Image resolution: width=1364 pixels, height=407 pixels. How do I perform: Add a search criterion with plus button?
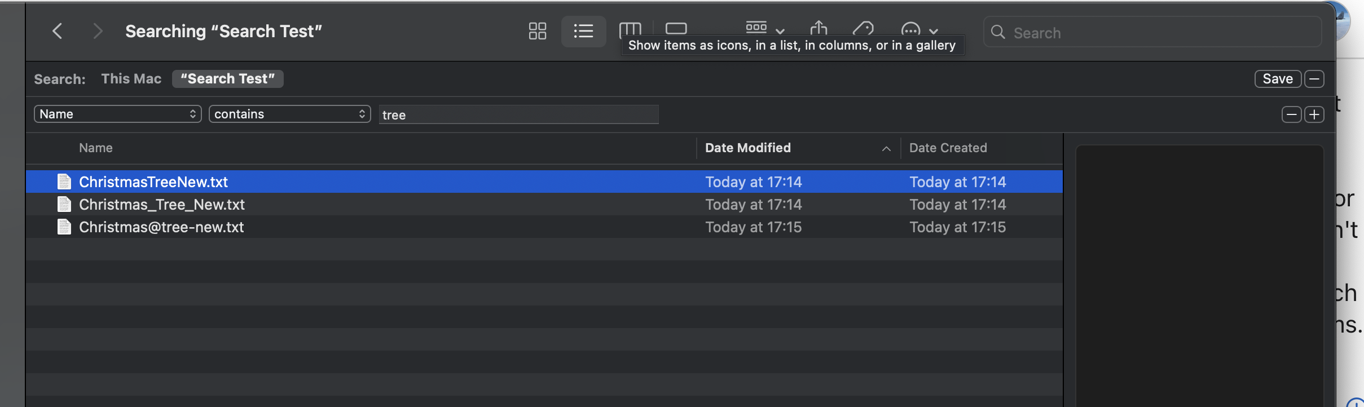click(1314, 114)
